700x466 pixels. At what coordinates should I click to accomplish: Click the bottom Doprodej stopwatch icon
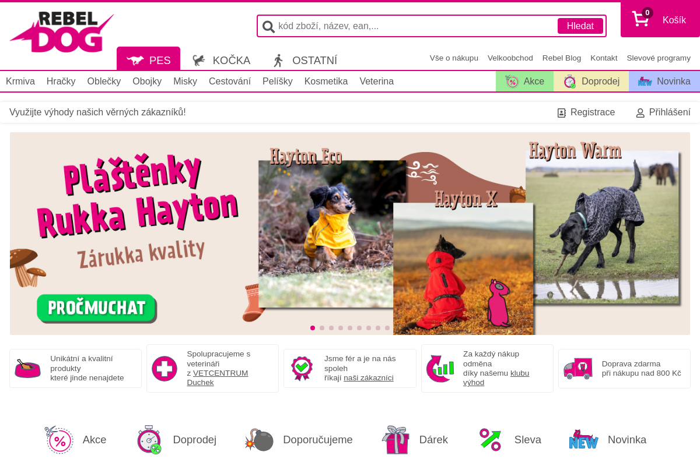pos(149,440)
